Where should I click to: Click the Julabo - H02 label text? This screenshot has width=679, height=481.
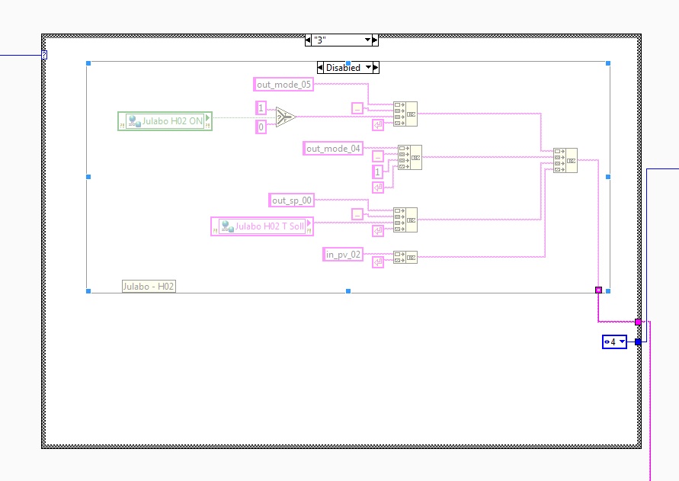click(149, 287)
